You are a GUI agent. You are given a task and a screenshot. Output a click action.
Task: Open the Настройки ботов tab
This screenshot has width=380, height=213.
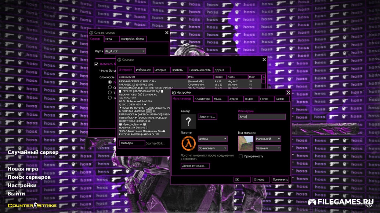(x=133, y=39)
